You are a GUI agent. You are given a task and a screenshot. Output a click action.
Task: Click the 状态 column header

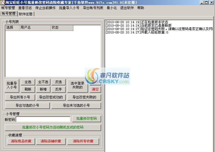[62, 28]
